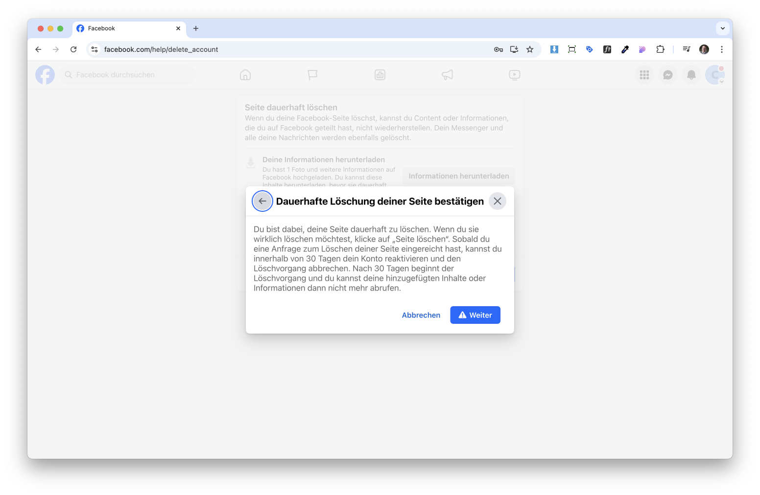Open the Pages flag icon
Screen dimensions: 760x495
click(312, 75)
